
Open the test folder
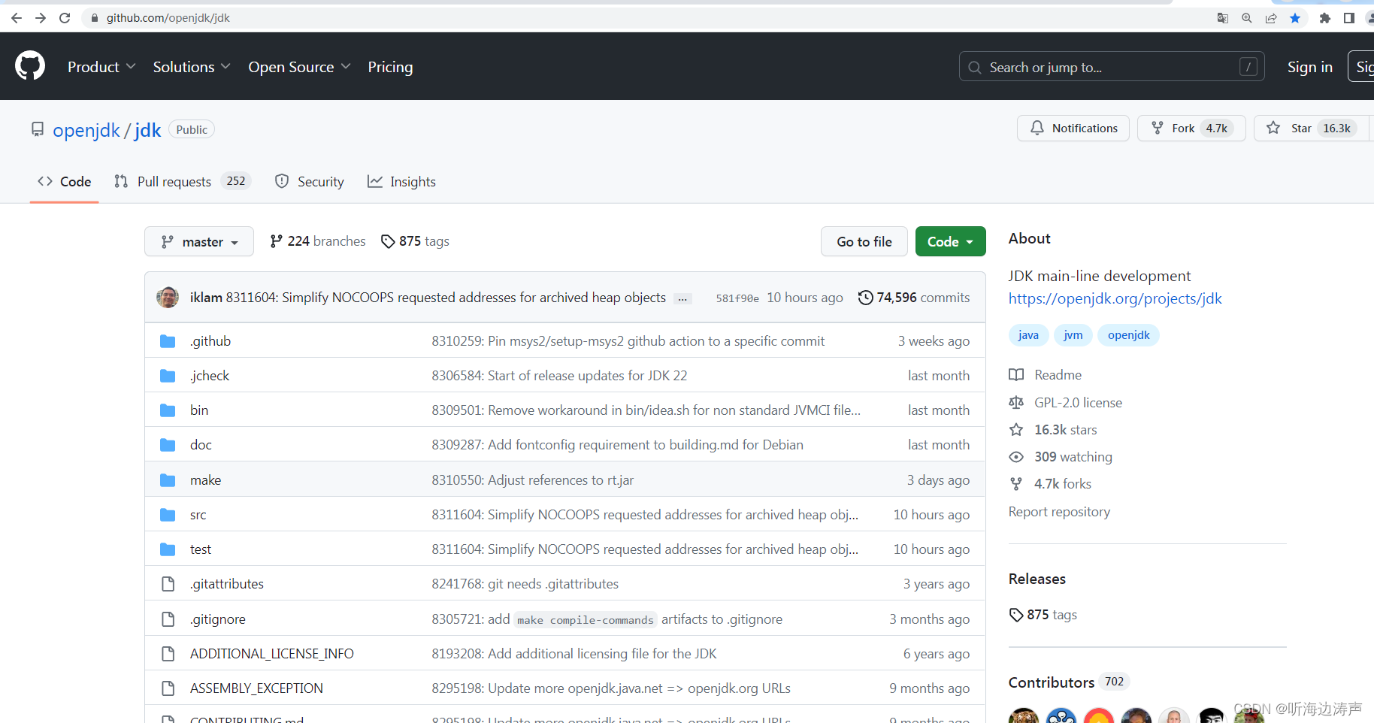(x=201, y=549)
